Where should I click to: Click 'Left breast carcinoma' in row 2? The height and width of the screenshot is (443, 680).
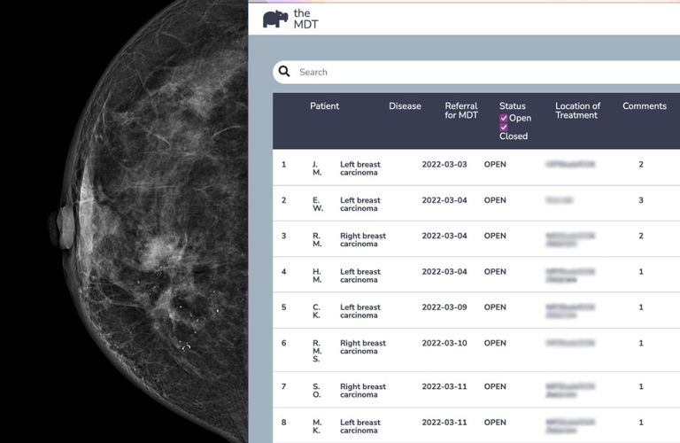(360, 204)
